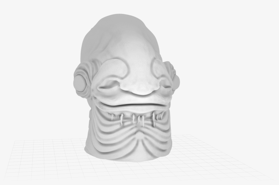Select the 3D creature head model
This screenshot has width=279, height=185.
(127, 87)
